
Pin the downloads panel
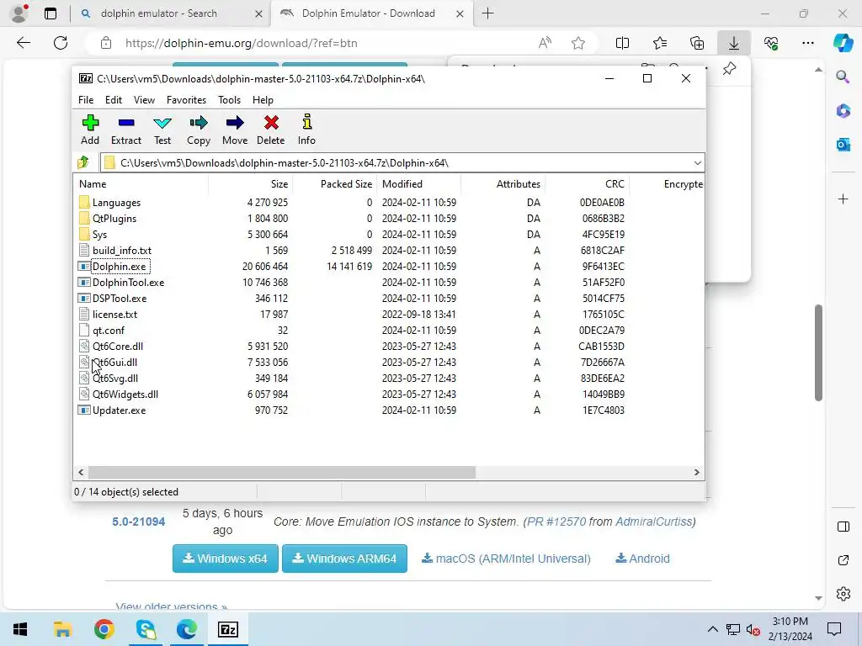(x=729, y=69)
